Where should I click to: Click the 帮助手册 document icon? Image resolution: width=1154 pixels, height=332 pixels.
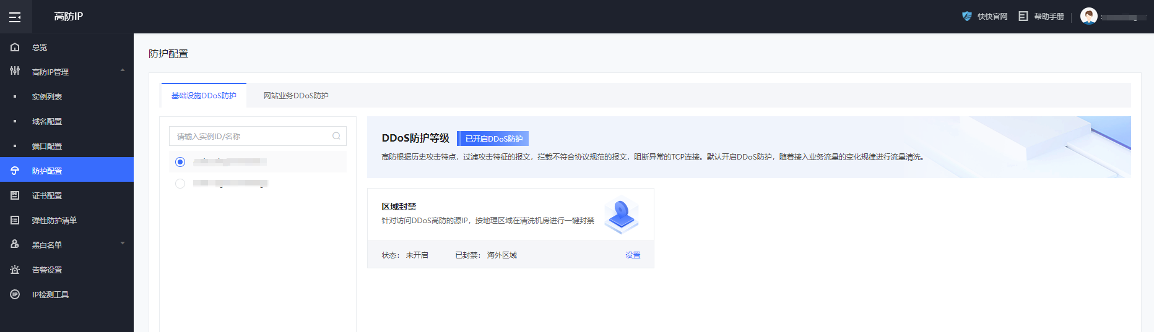coord(1023,16)
